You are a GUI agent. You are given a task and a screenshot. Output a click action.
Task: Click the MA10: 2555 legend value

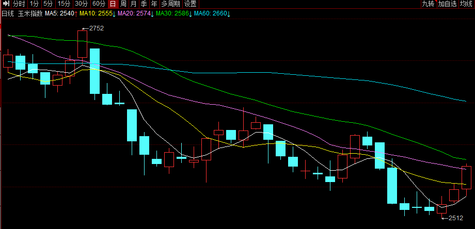(97, 13)
